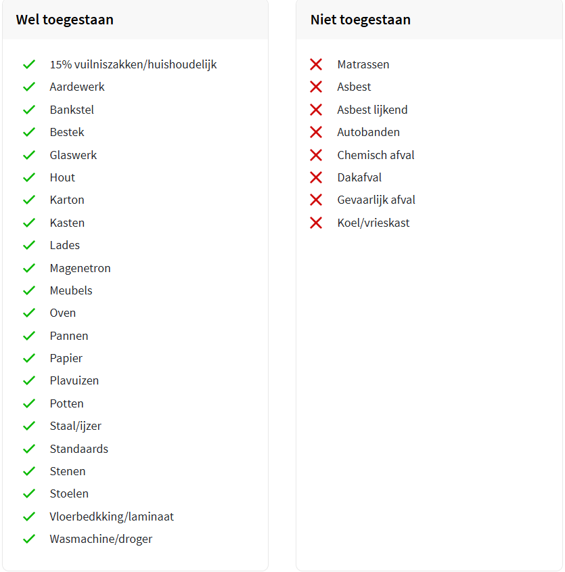Click the red cross next to Autobanden
Screen dimensions: 565x572
point(316,132)
